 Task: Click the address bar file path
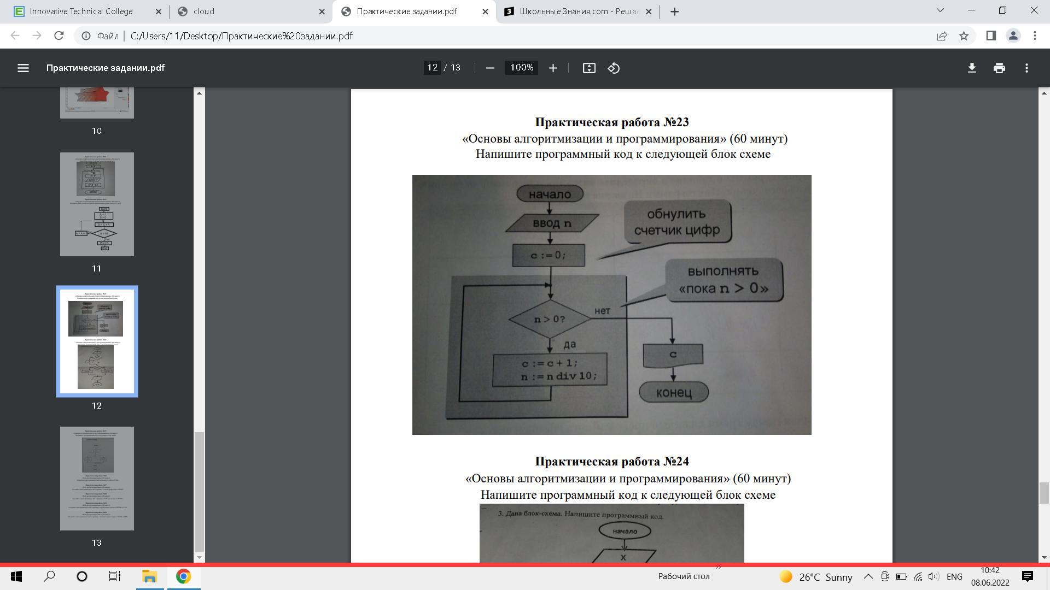click(x=241, y=36)
